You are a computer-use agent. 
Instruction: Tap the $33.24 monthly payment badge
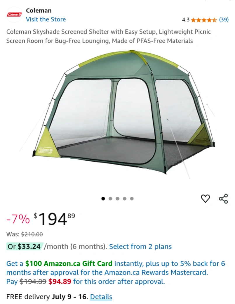[25, 246]
